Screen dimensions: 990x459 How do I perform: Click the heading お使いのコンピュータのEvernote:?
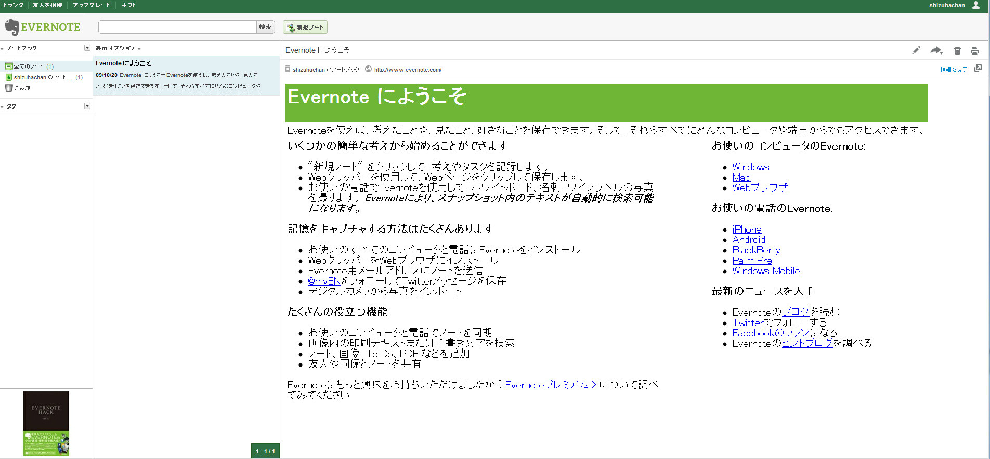789,146
